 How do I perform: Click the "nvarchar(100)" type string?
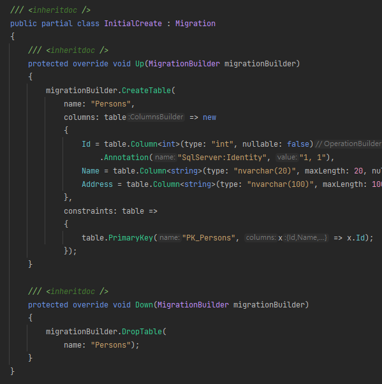[x=280, y=184]
